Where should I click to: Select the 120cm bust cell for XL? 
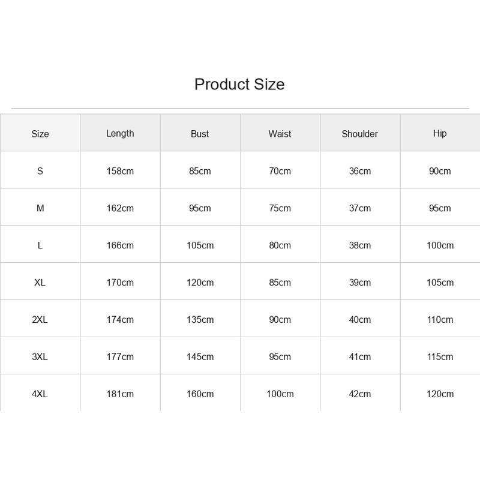click(x=200, y=282)
